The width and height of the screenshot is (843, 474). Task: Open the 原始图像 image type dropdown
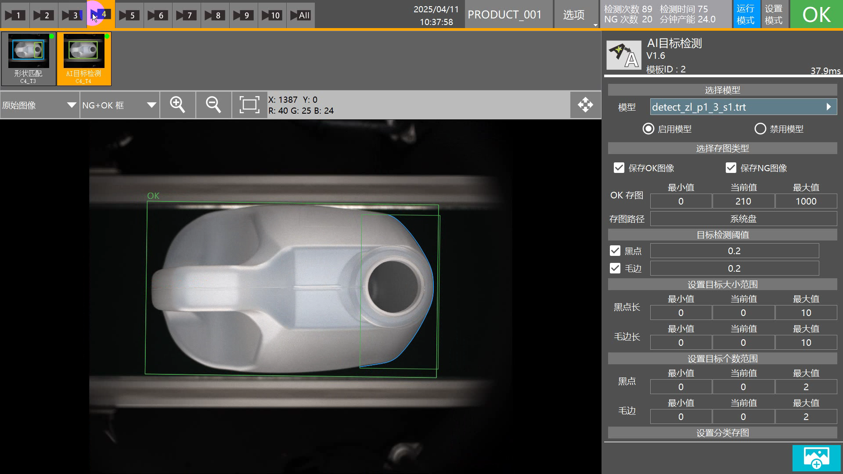40,105
